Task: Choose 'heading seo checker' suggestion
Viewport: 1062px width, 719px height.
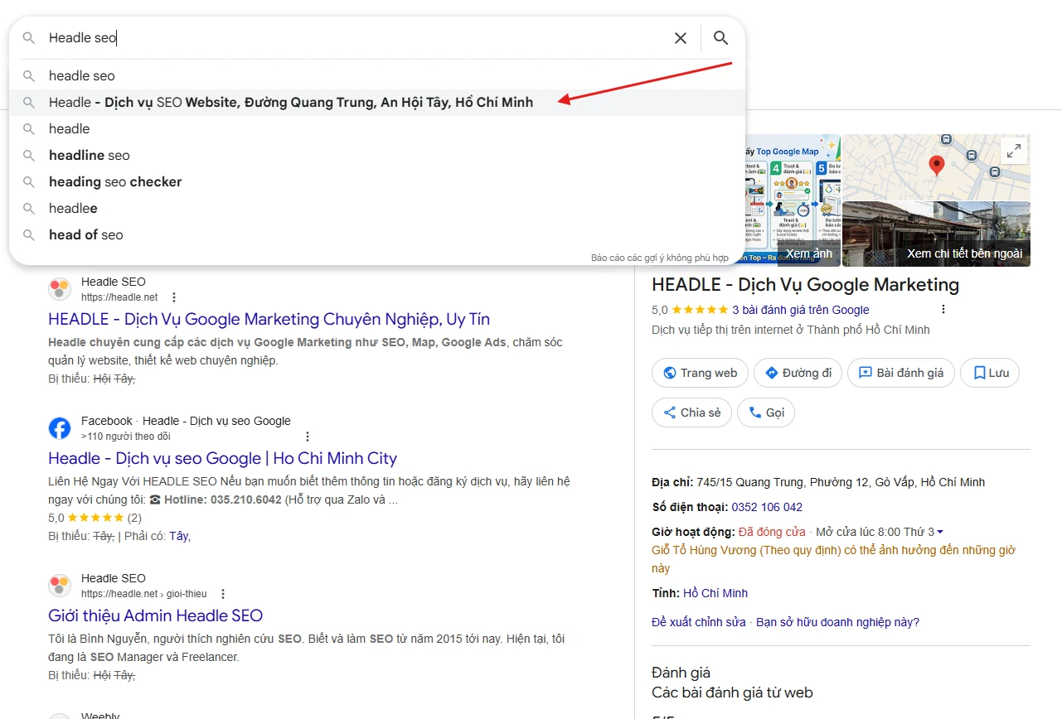Action: (x=115, y=182)
